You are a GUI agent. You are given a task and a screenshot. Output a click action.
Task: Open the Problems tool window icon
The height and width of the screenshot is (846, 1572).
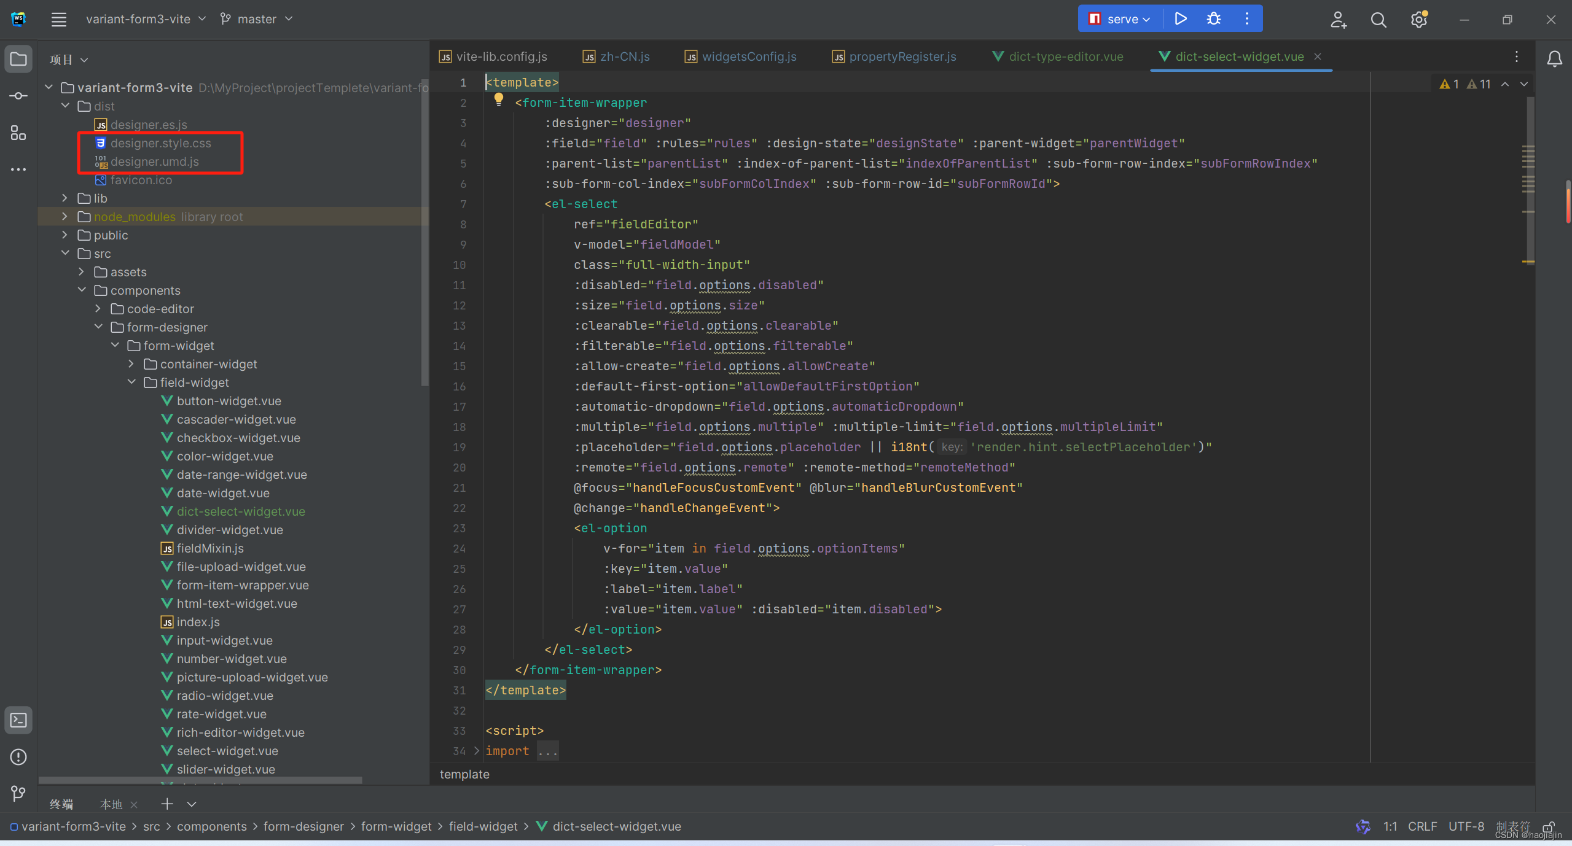(18, 757)
